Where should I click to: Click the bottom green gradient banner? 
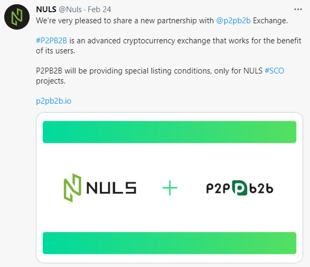170,243
